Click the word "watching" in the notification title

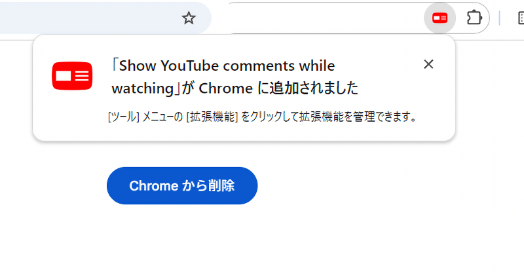click(143, 88)
